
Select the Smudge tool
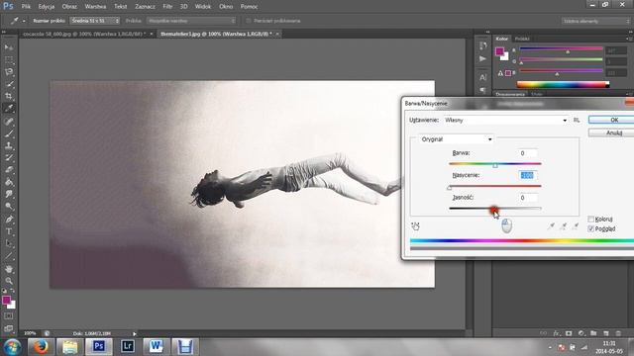9,194
